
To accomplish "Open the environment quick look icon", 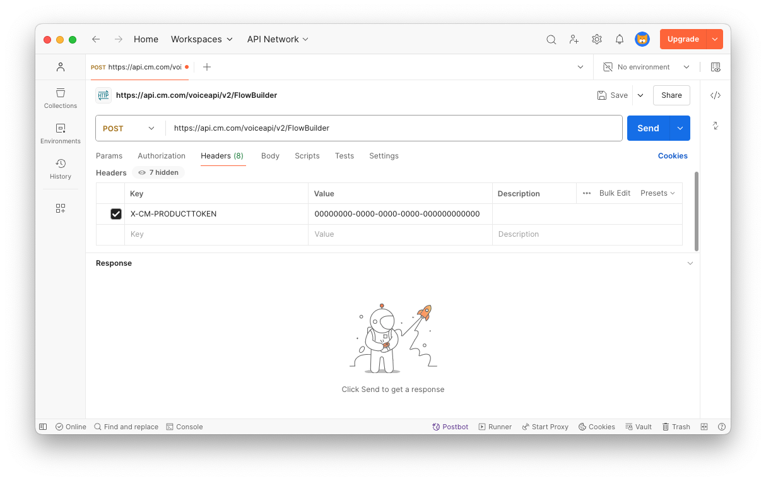I will coord(716,67).
